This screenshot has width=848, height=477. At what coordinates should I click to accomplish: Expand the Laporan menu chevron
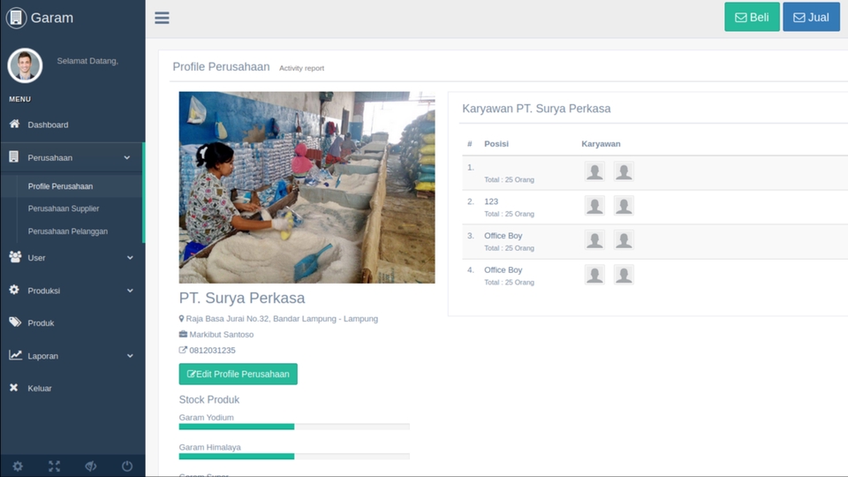[130, 356]
